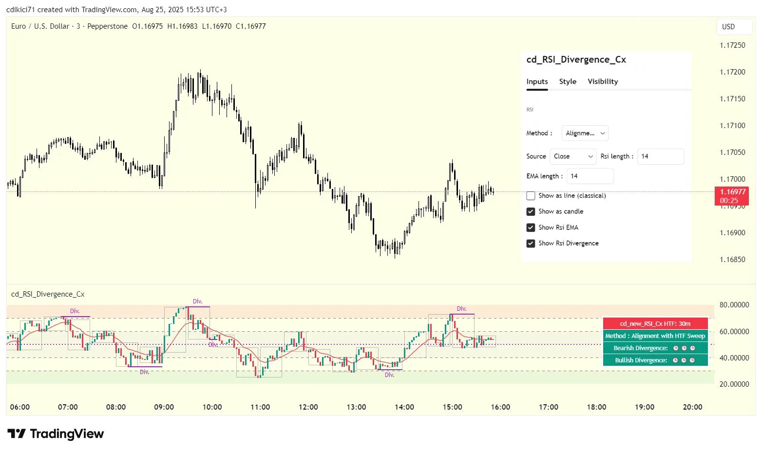Click middle clock icon in Bullish Divergence row

click(684, 360)
